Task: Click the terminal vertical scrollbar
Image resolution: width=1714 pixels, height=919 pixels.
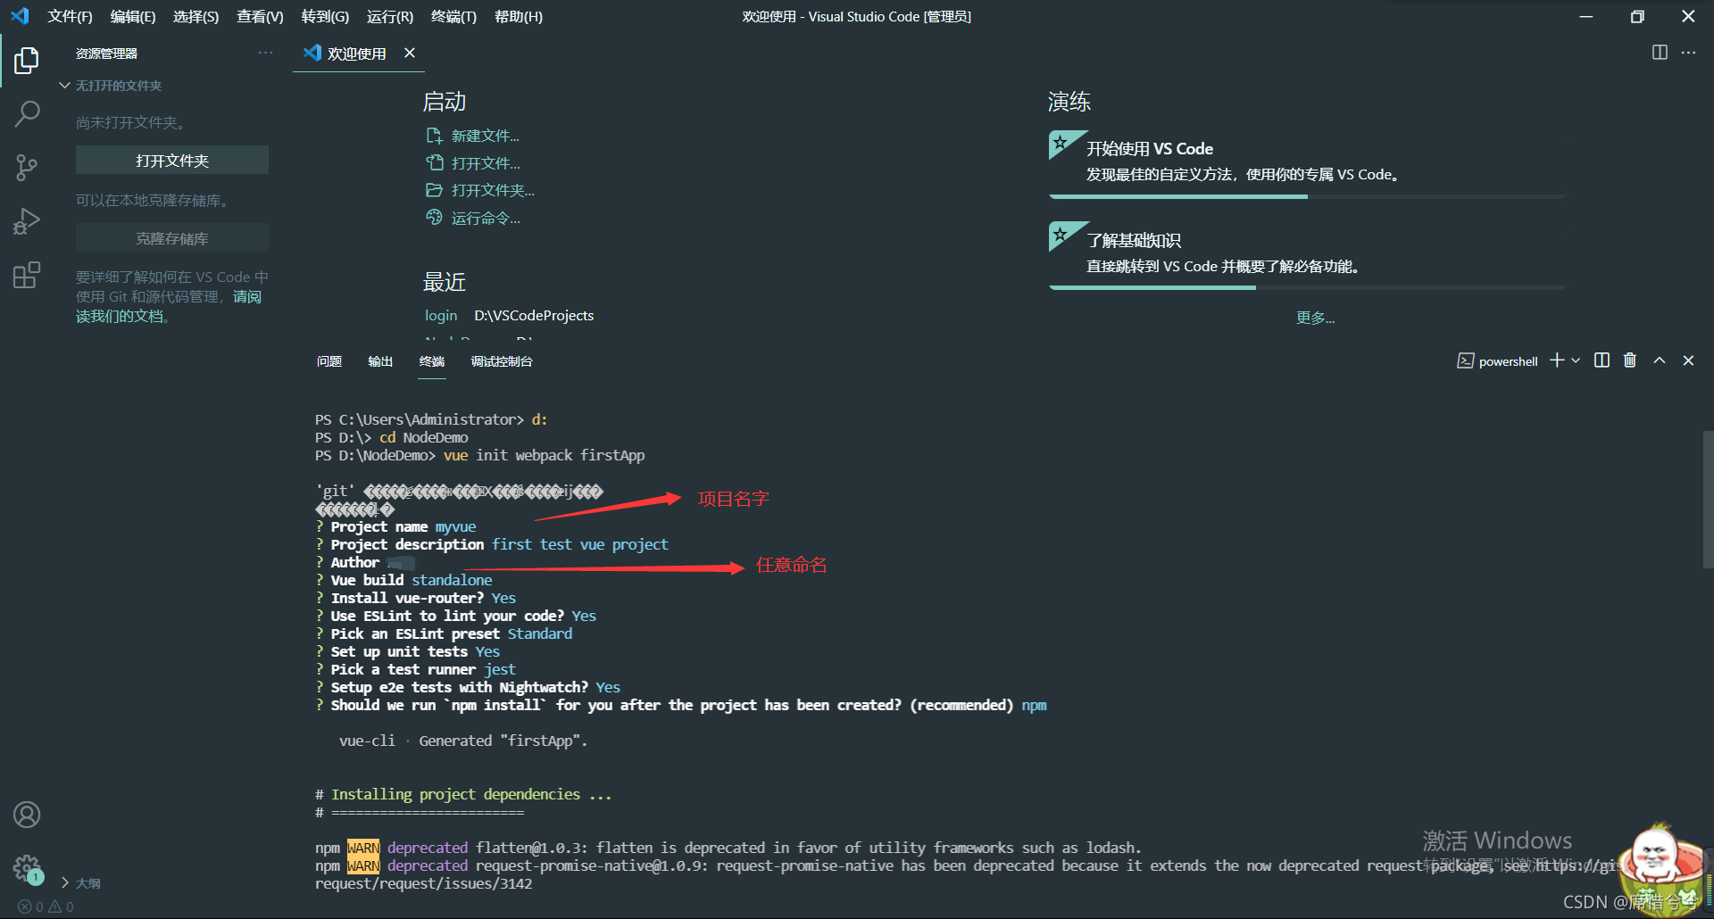Action: pos(1708,500)
